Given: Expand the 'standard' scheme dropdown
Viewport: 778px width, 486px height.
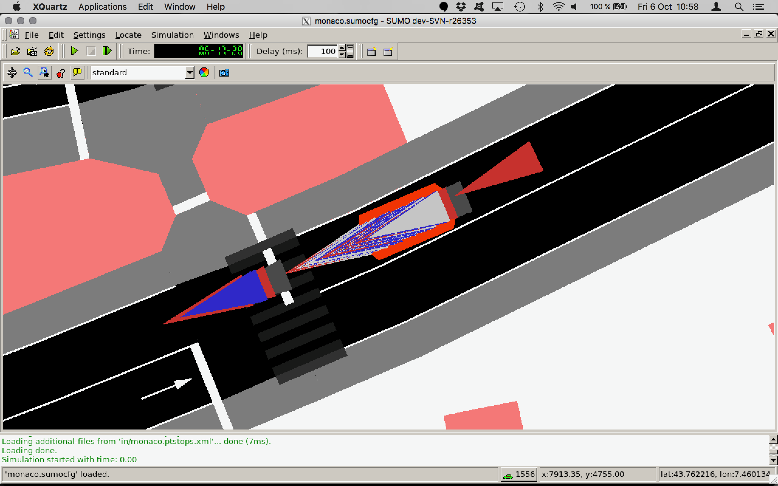Looking at the screenshot, I should pyautogui.click(x=190, y=73).
